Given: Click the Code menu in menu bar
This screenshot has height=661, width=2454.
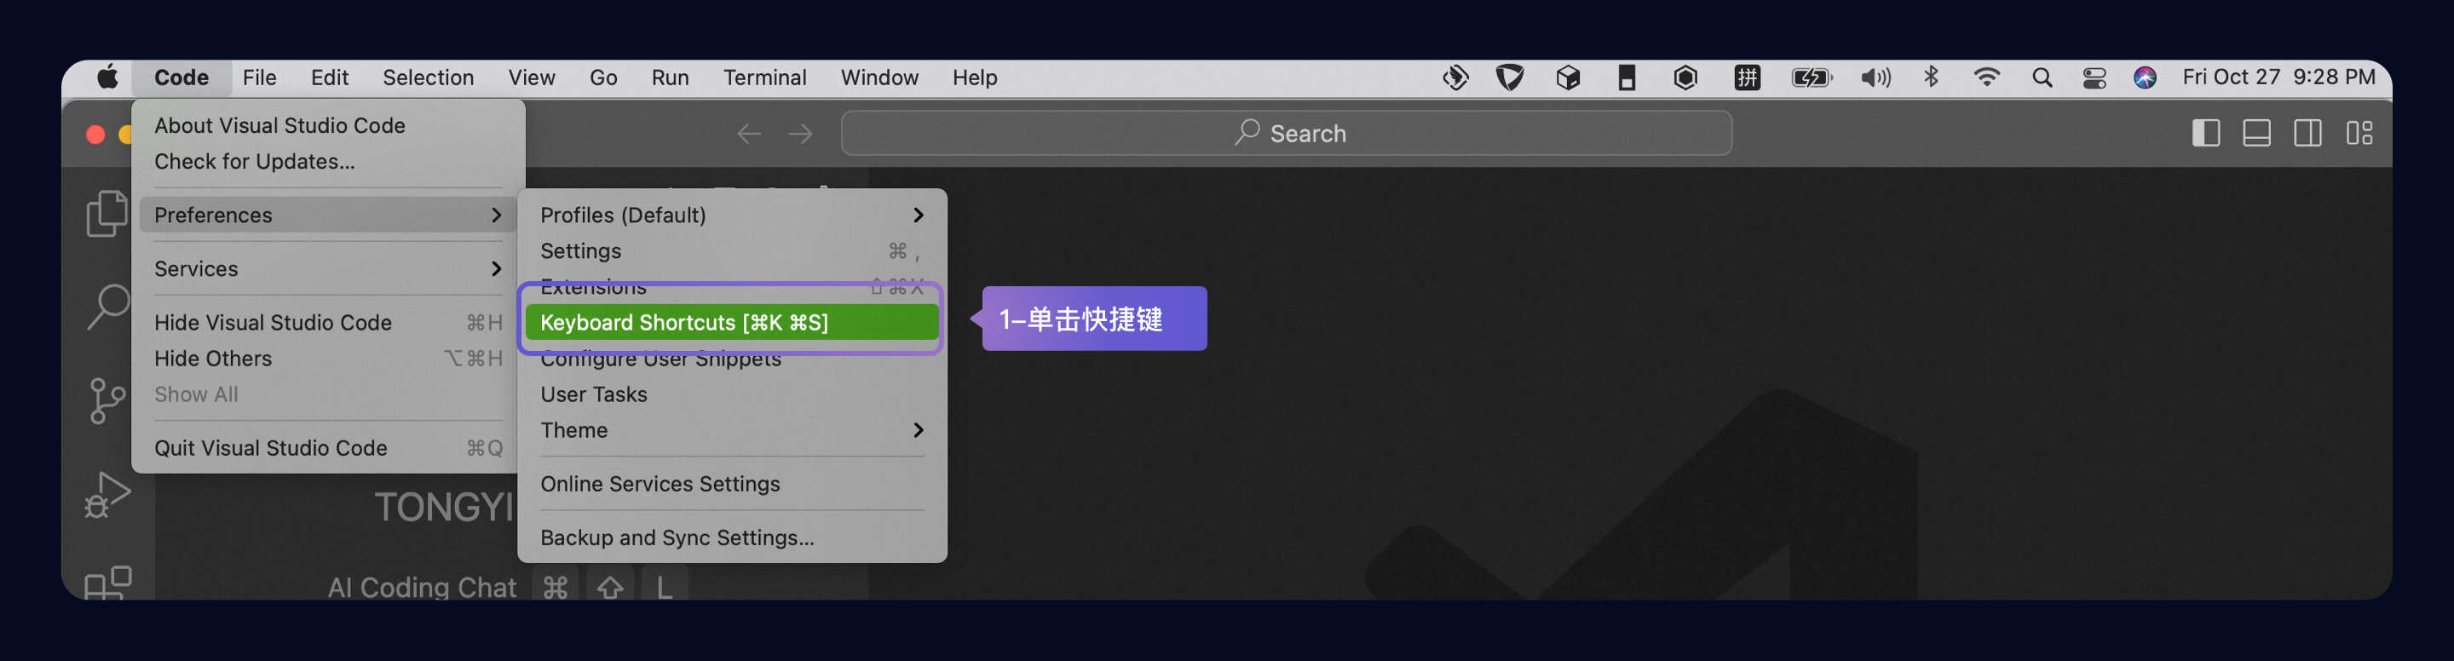Looking at the screenshot, I should [x=181, y=78].
